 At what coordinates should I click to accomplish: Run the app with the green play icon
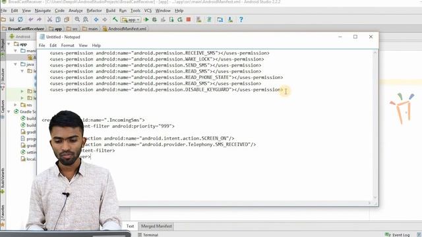coord(146,20)
